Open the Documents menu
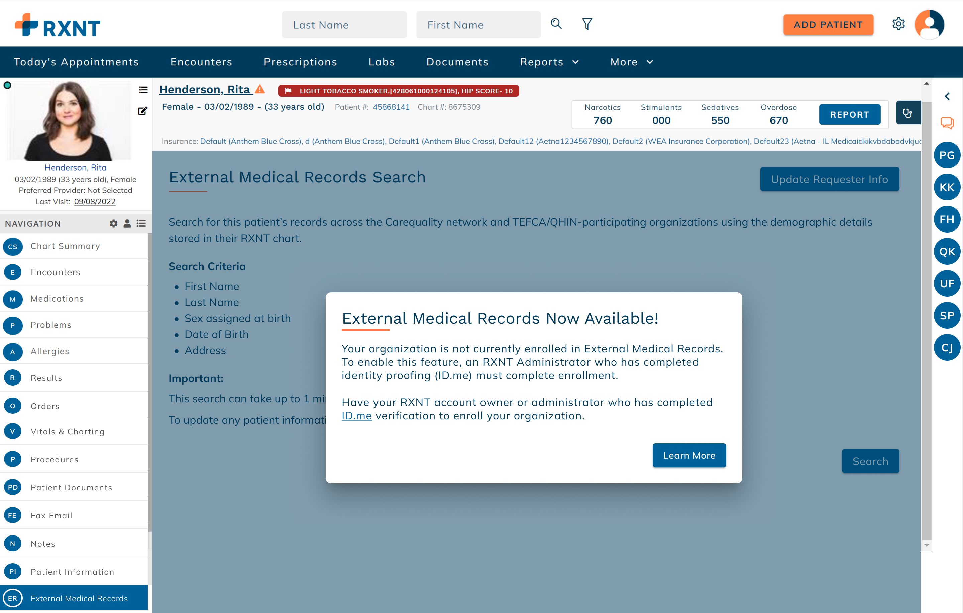Image resolution: width=963 pixels, height=613 pixels. [457, 62]
